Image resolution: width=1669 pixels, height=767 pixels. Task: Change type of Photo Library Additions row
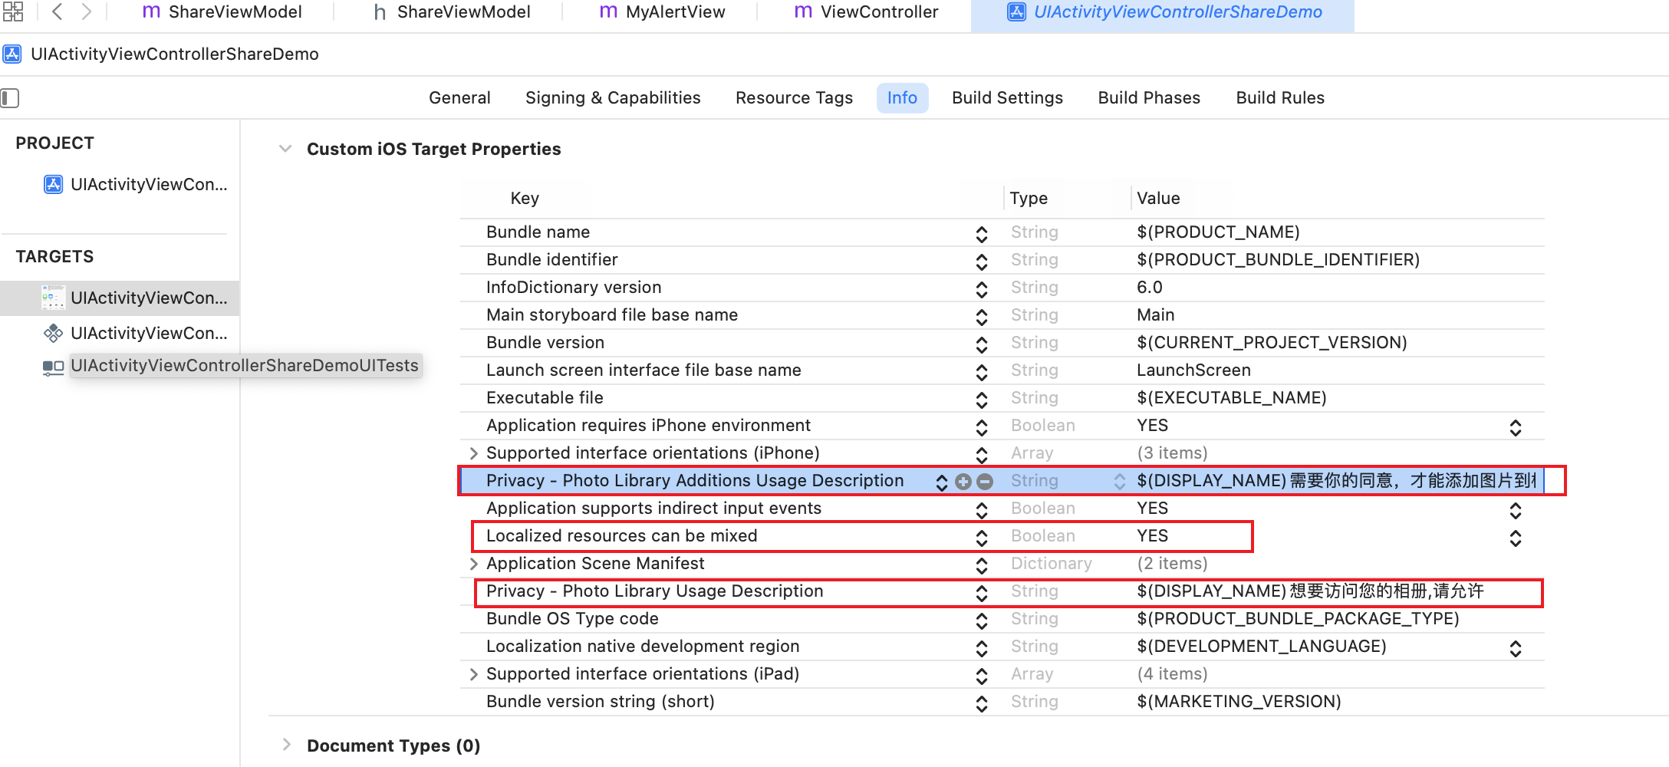click(1119, 482)
